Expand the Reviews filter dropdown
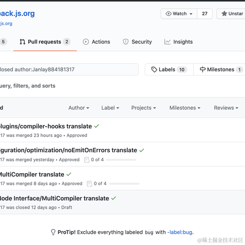Viewport: 245px width, 245px height. pyautogui.click(x=226, y=108)
